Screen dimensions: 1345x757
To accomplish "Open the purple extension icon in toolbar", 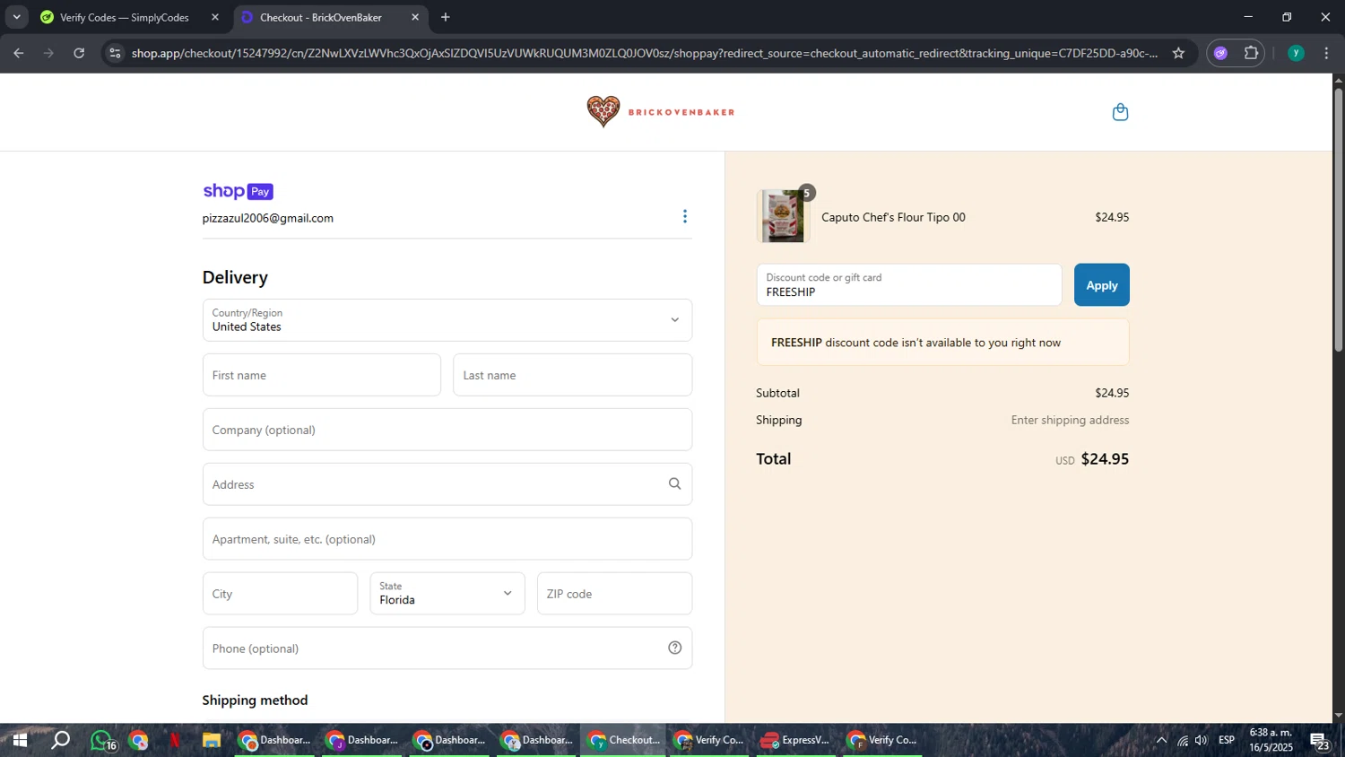I will [x=1220, y=53].
